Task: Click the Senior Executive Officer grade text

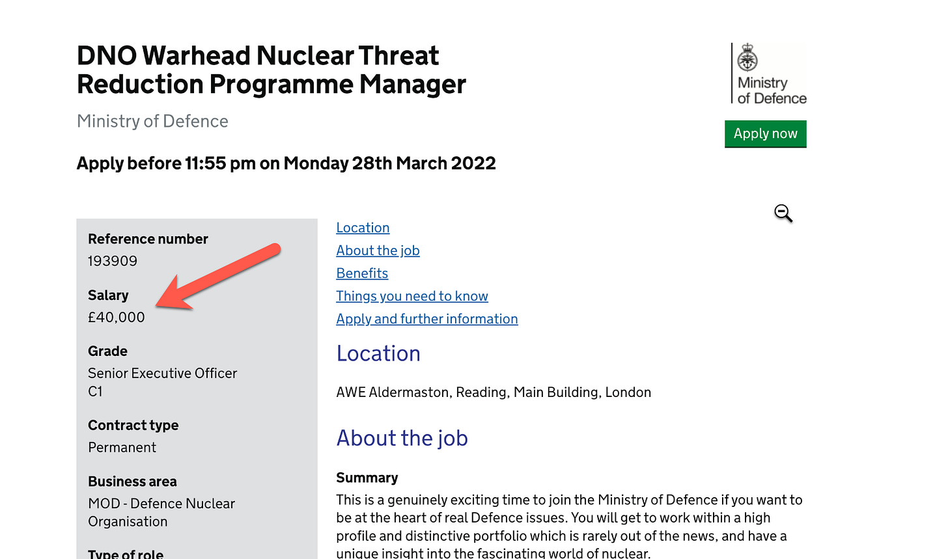Action: 162,373
